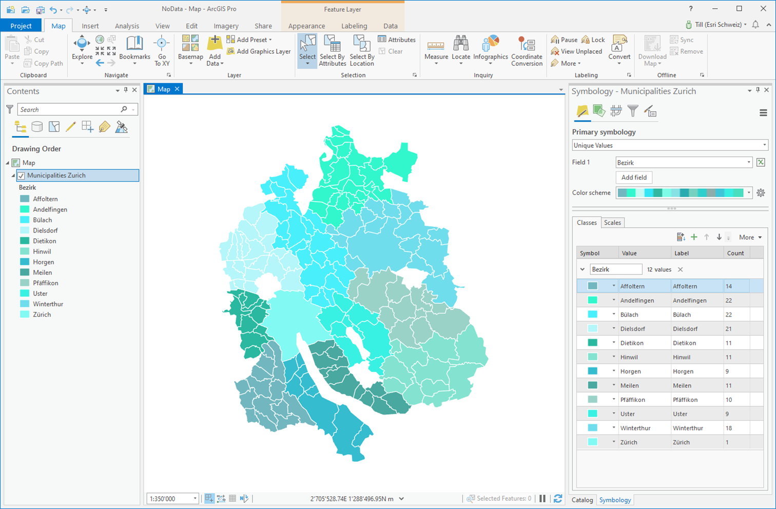The width and height of the screenshot is (776, 509).
Task: Click the Field 1 expression button
Action: (x=761, y=163)
